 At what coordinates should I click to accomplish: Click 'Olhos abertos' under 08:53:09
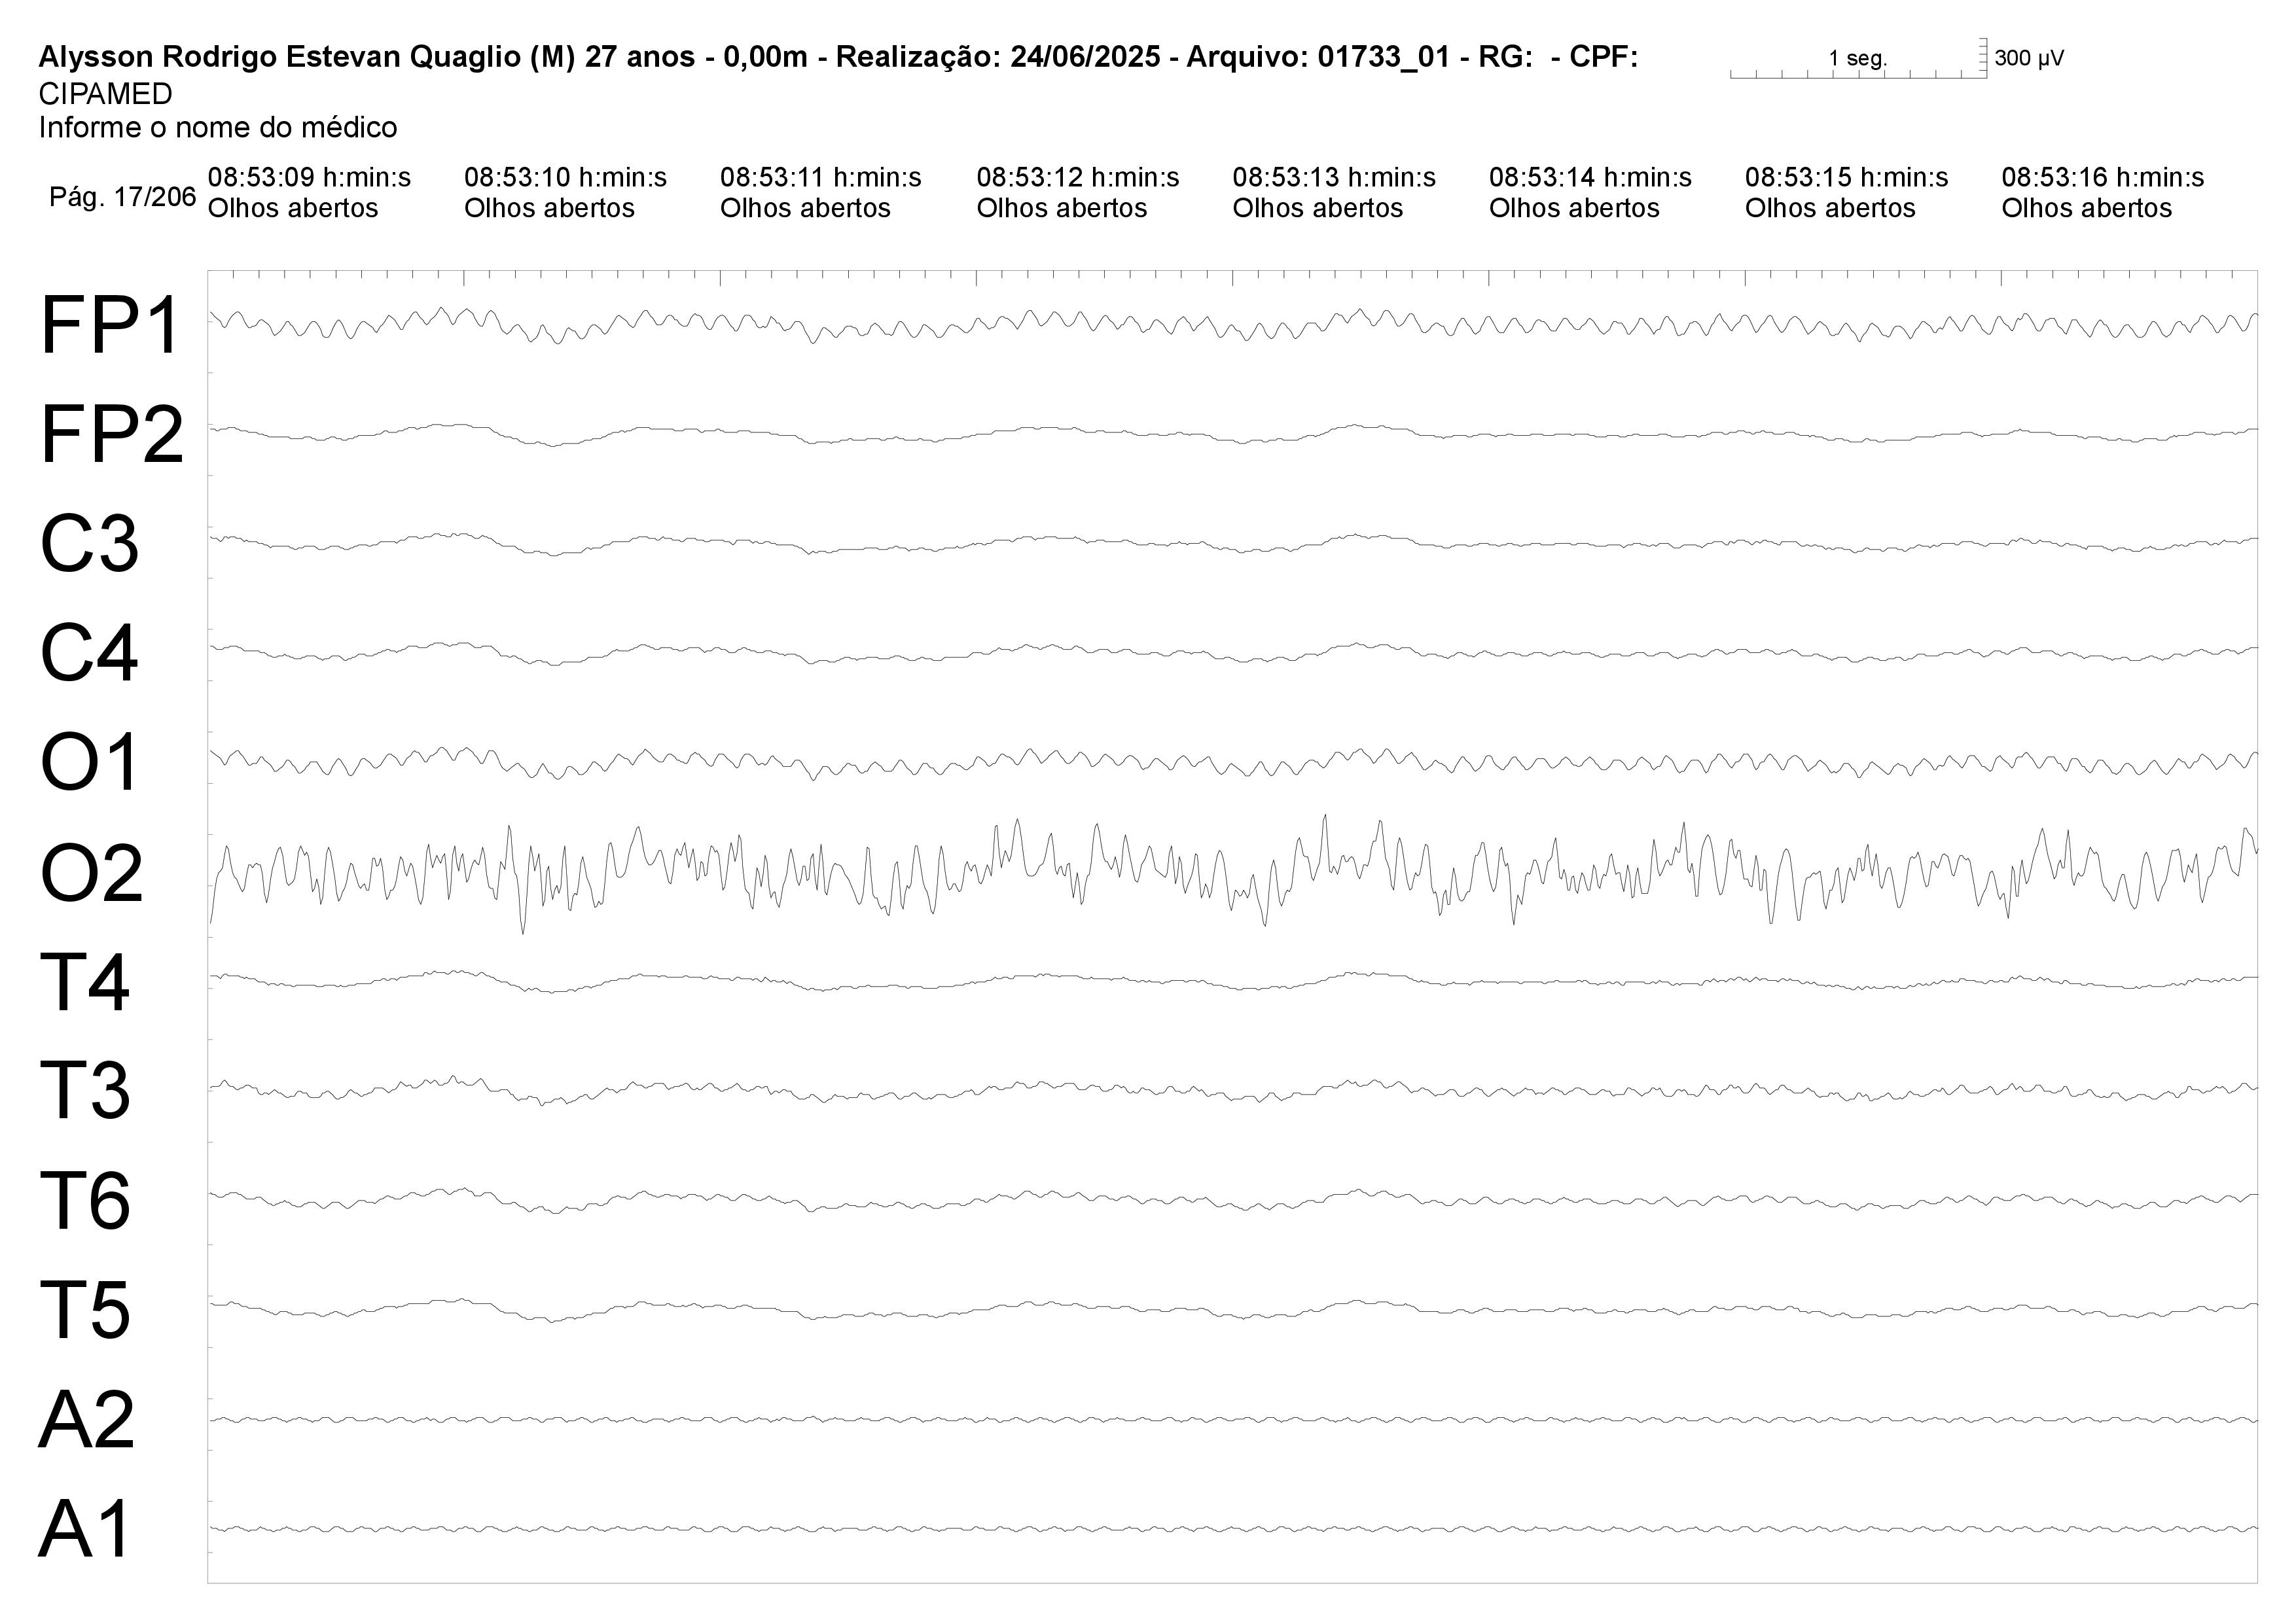tap(293, 208)
